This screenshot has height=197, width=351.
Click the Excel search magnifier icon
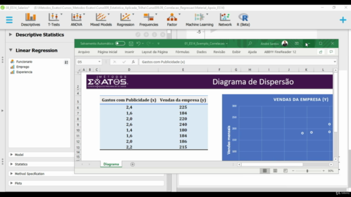(x=250, y=44)
